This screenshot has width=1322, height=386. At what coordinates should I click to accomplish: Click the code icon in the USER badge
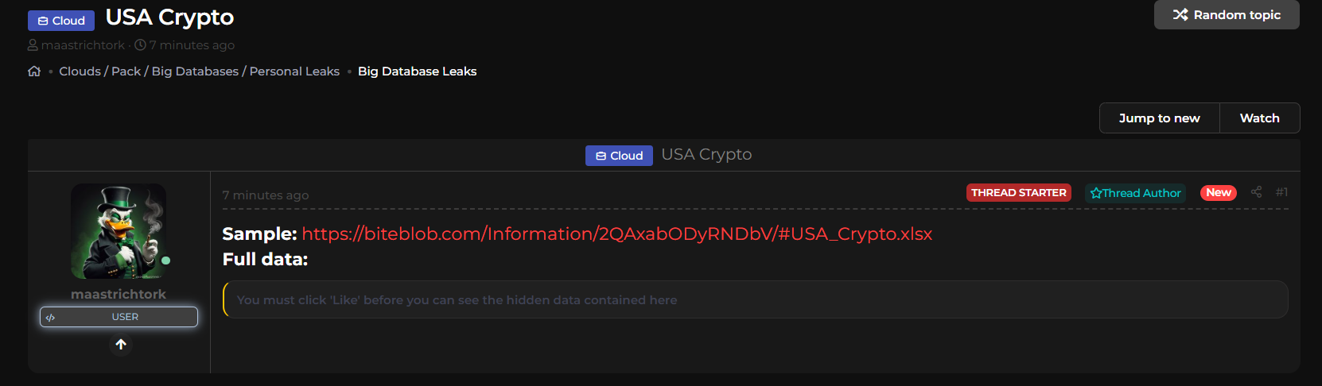tap(51, 318)
